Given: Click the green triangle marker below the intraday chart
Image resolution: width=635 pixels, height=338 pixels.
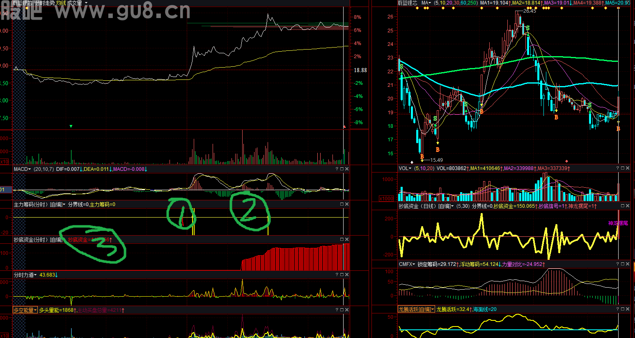Looking at the screenshot, I should coord(71,126).
